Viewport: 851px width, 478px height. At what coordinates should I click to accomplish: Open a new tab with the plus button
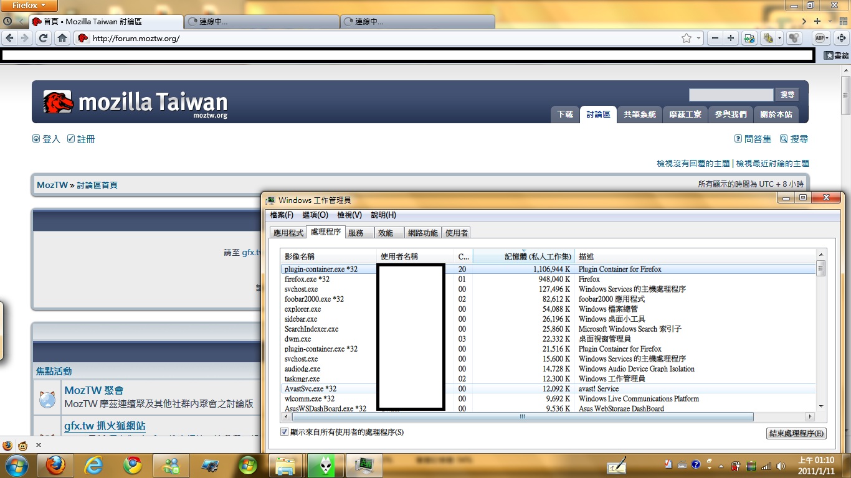coord(817,21)
